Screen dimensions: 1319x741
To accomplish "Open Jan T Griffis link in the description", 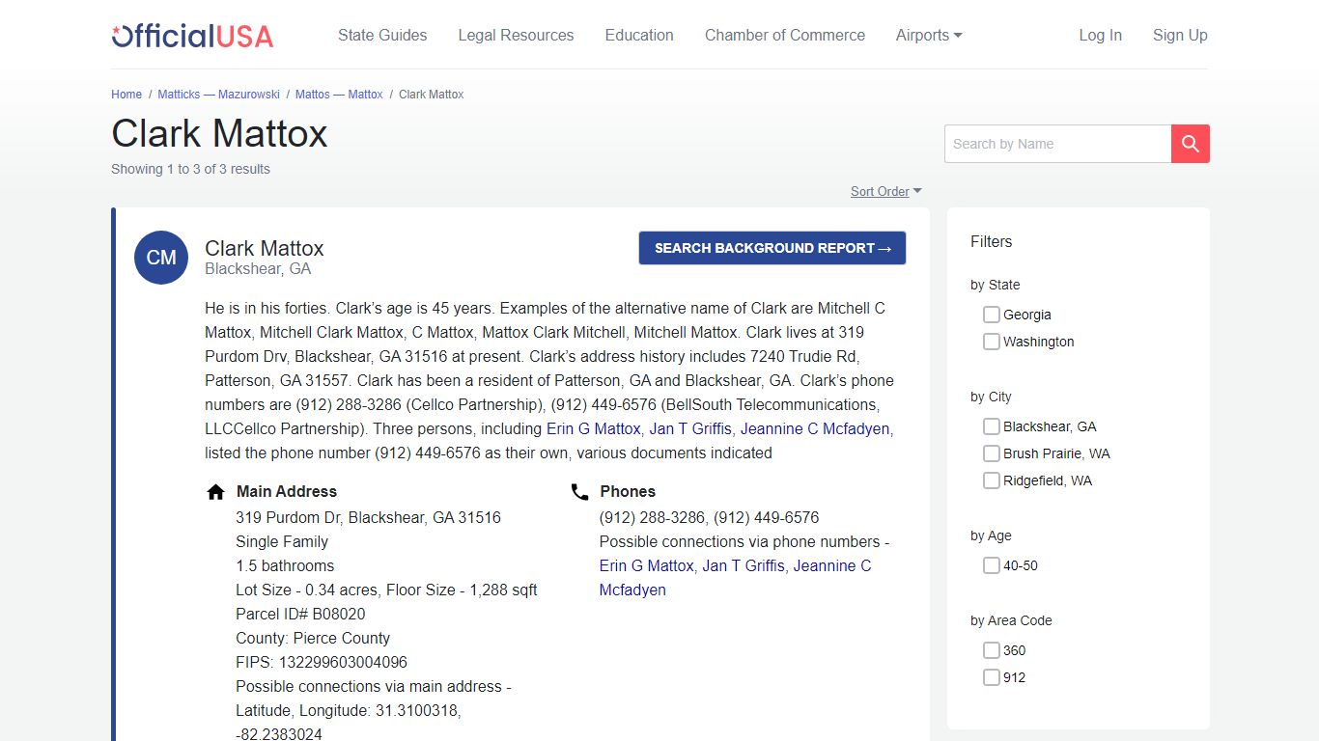I will [690, 429].
